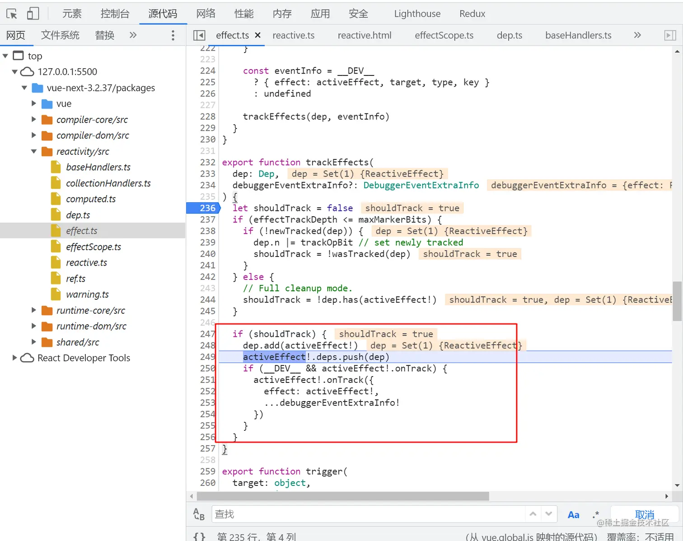This screenshot has width=683, height=541.
Task: Focus the 查找 search input field
Action: click(368, 514)
